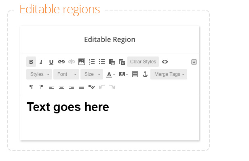Insert a bulleted list
249x161 pixels.
pos(102,62)
